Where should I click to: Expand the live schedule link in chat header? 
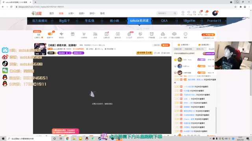pyautogui.click(x=204, y=45)
